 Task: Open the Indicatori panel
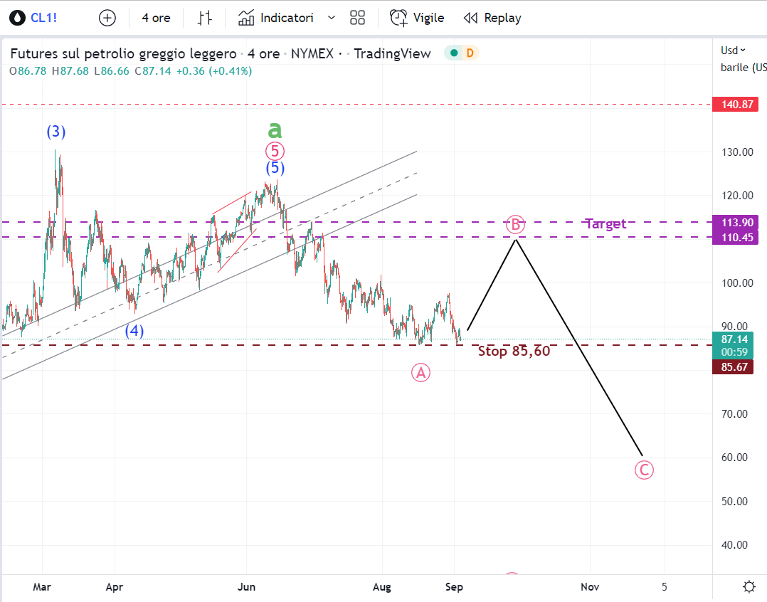point(276,18)
